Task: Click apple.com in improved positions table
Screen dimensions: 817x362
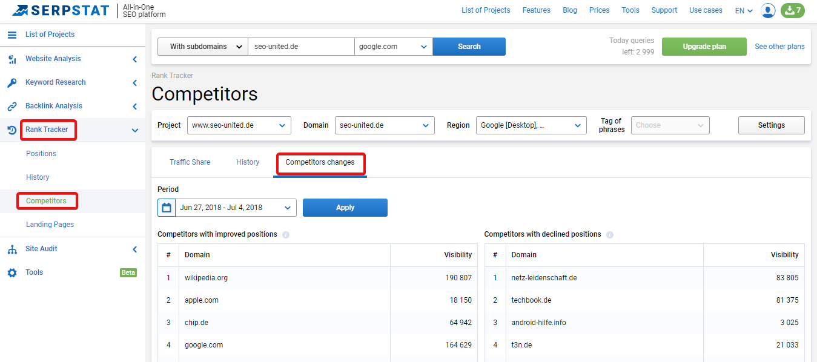Action: 202,300
